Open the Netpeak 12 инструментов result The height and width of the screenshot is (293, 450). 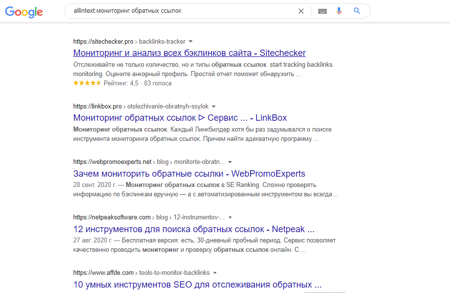(x=194, y=229)
